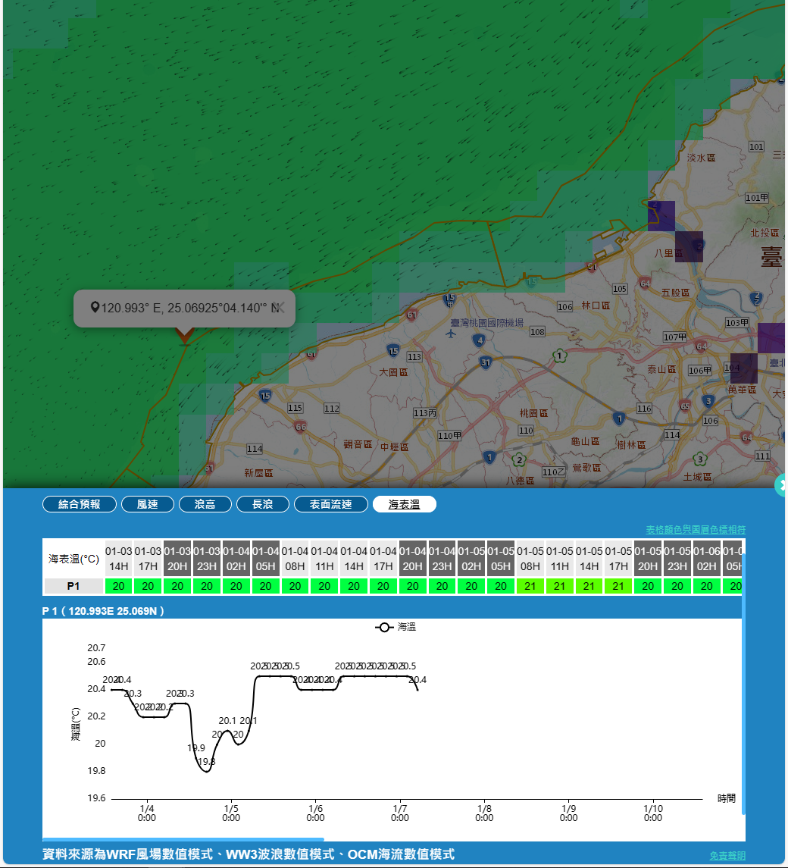Click the first green 21 temperature cell

pyautogui.click(x=530, y=586)
